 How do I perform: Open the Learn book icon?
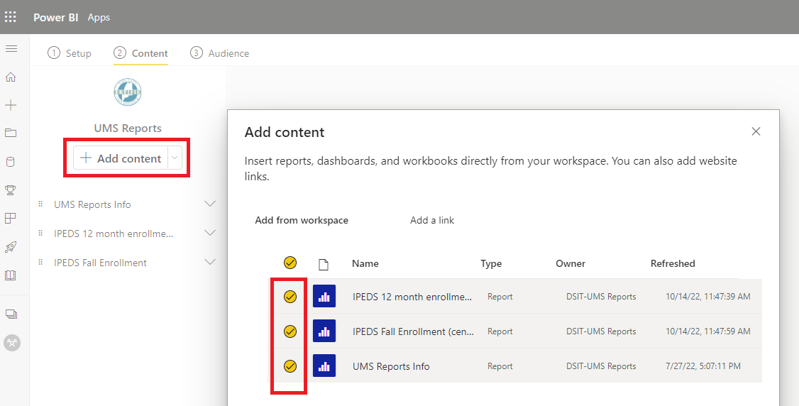11,275
